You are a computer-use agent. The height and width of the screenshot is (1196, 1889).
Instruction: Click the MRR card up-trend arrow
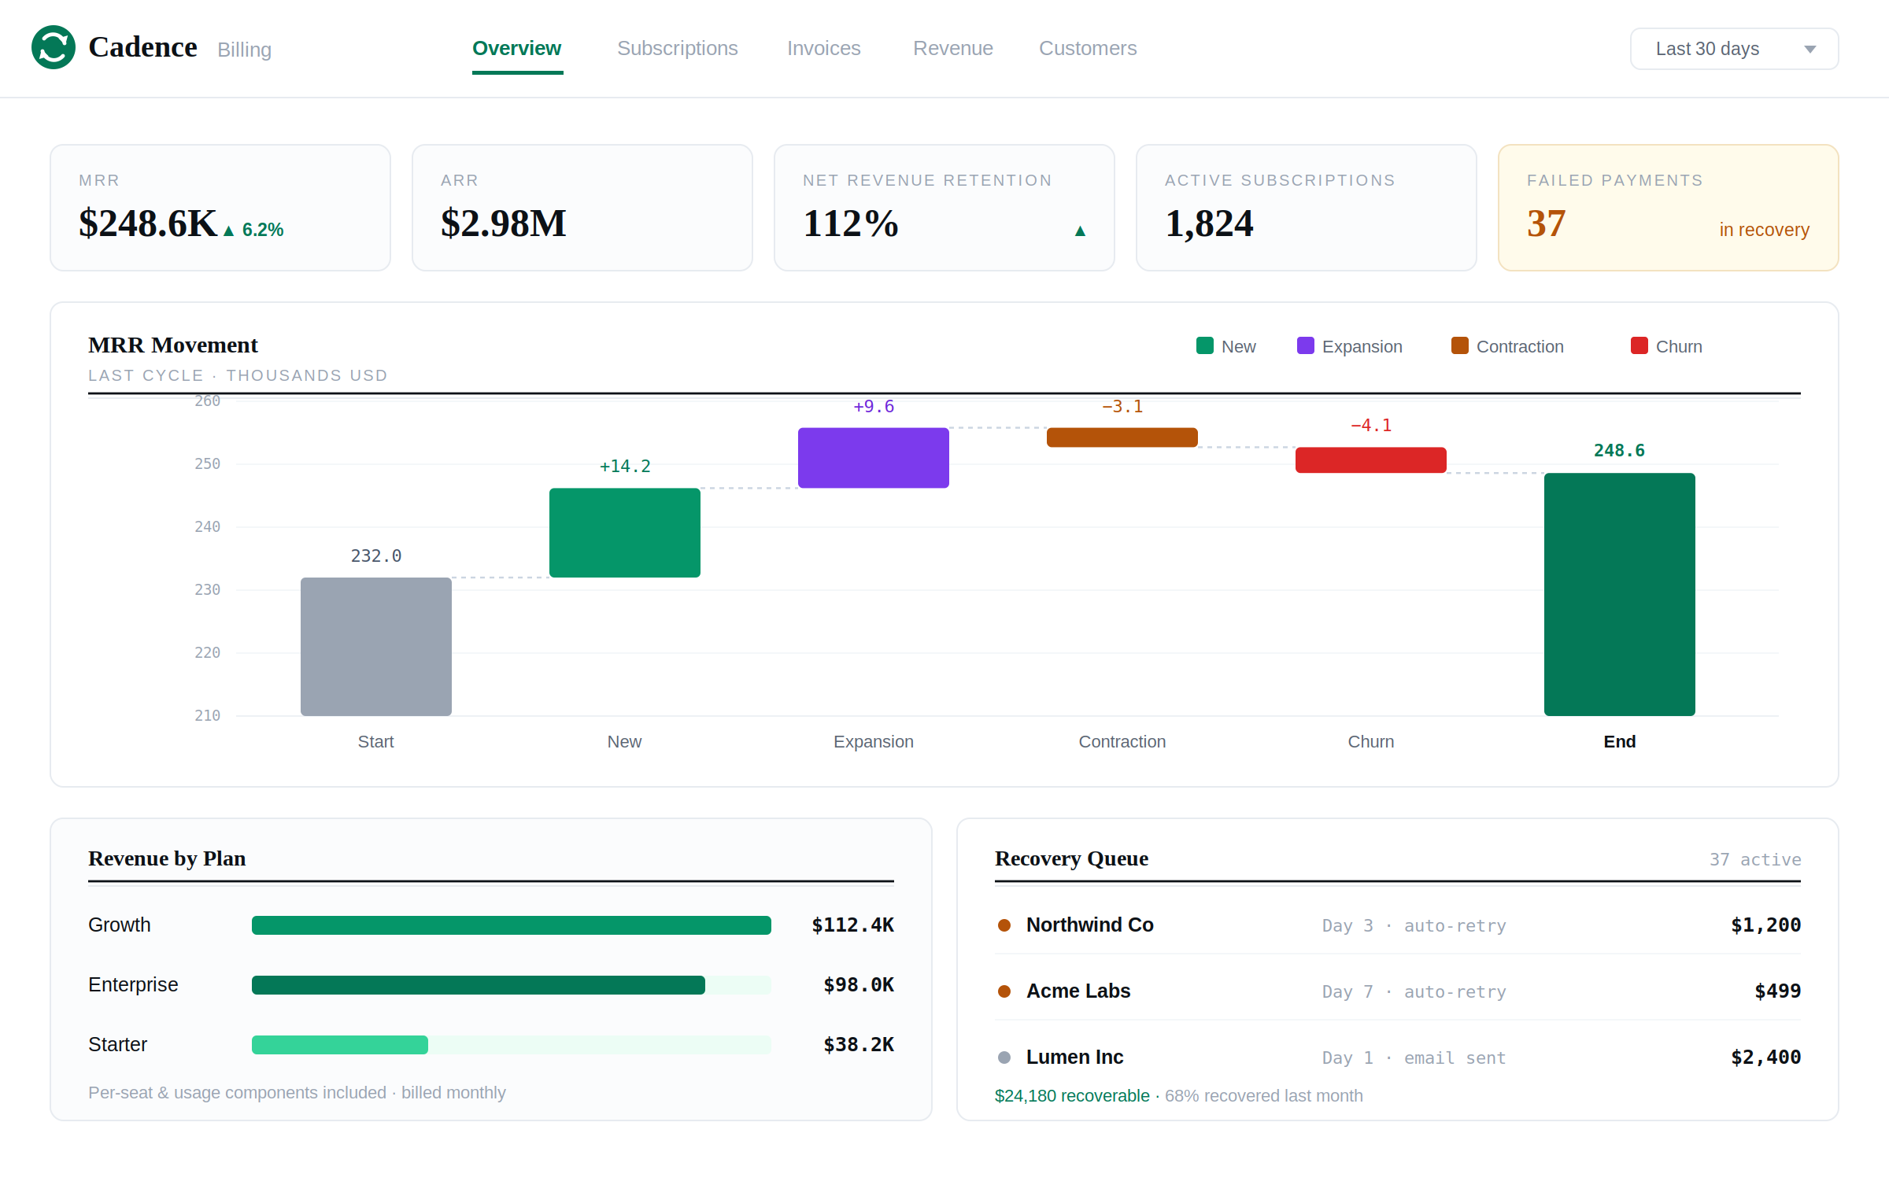(x=228, y=231)
